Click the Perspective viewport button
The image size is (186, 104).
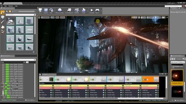[45, 17]
